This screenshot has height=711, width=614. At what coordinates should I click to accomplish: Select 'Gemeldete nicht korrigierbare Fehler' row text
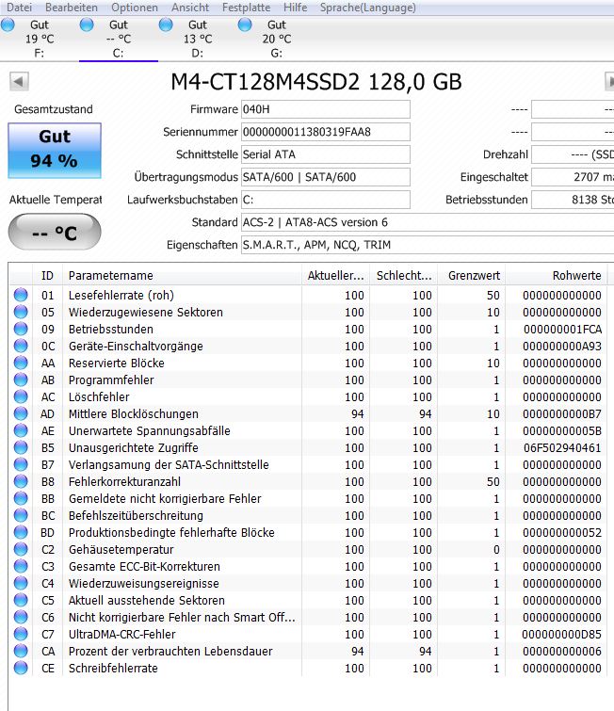pos(165,499)
